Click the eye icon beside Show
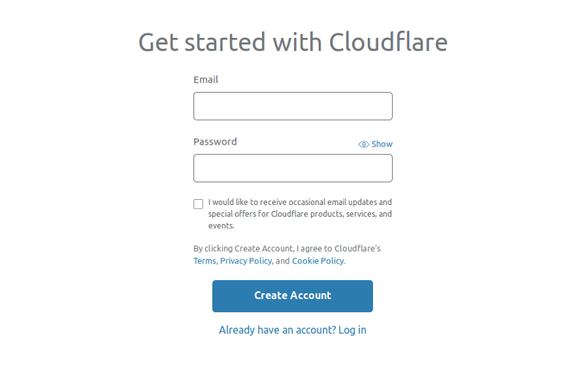 364,144
